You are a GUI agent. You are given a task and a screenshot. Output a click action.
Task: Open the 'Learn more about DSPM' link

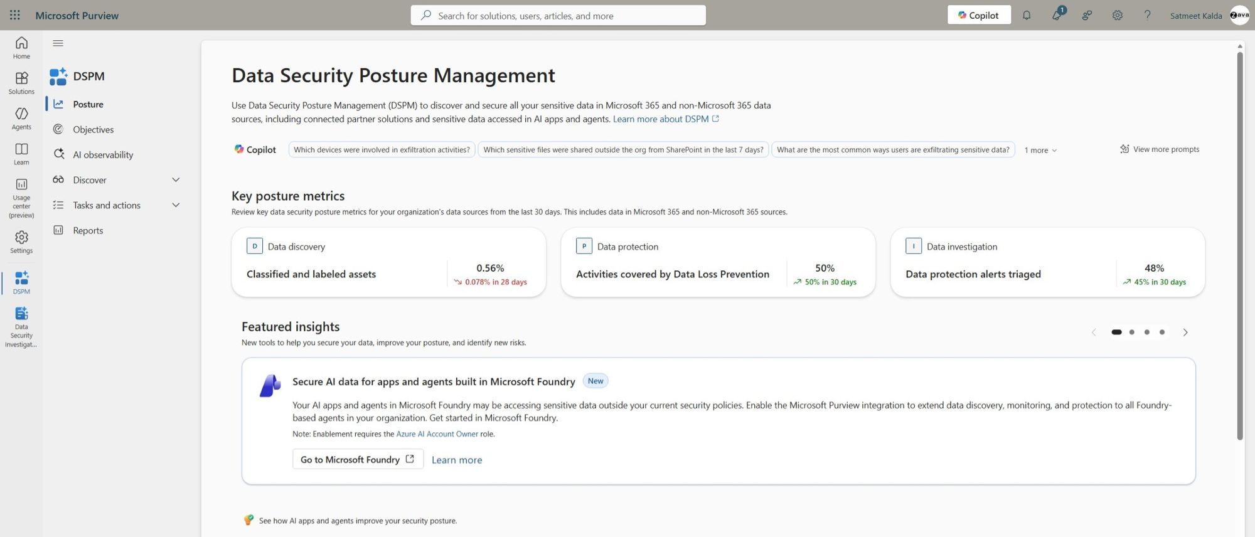(x=666, y=119)
